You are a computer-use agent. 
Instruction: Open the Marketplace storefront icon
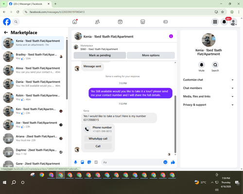pyautogui.click(x=143, y=22)
